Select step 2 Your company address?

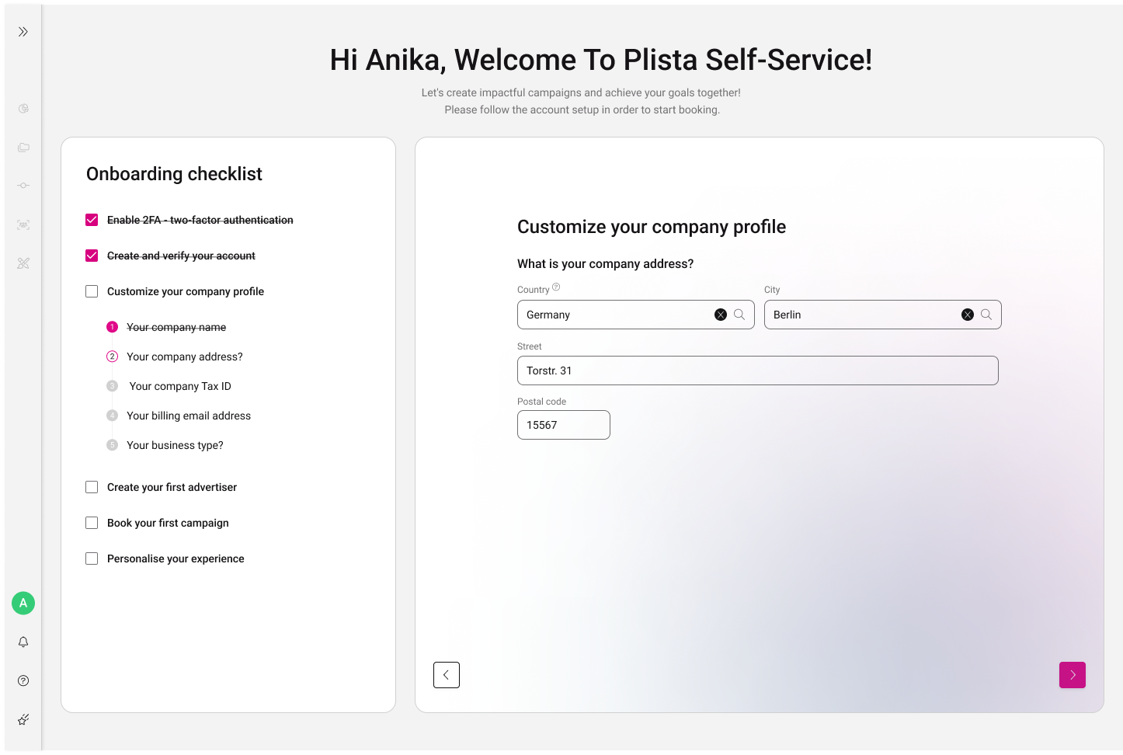pos(175,357)
